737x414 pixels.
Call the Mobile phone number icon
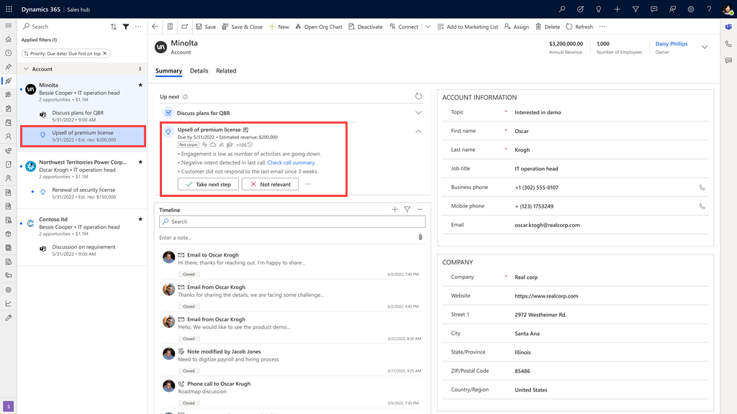tap(702, 206)
